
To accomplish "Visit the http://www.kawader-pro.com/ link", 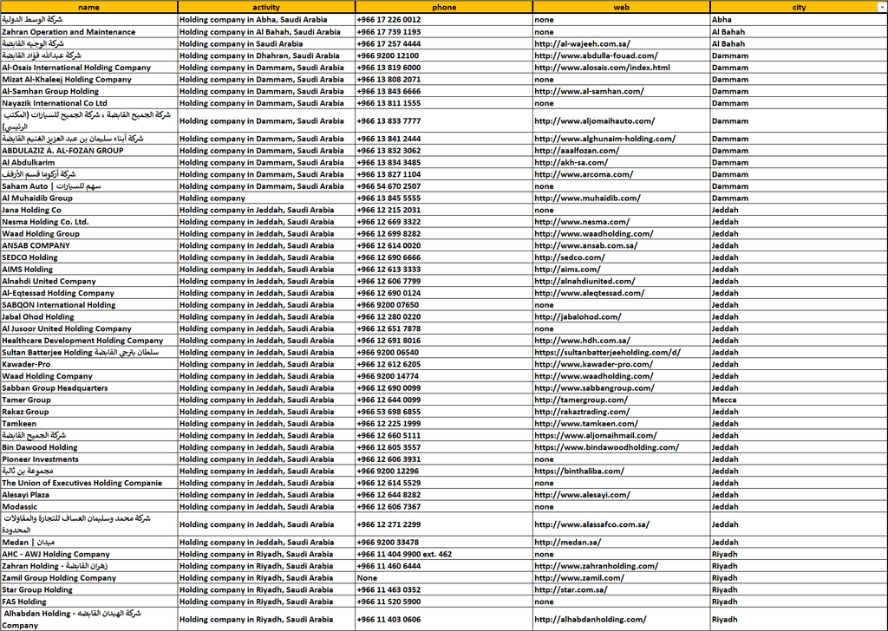I will click(593, 364).
